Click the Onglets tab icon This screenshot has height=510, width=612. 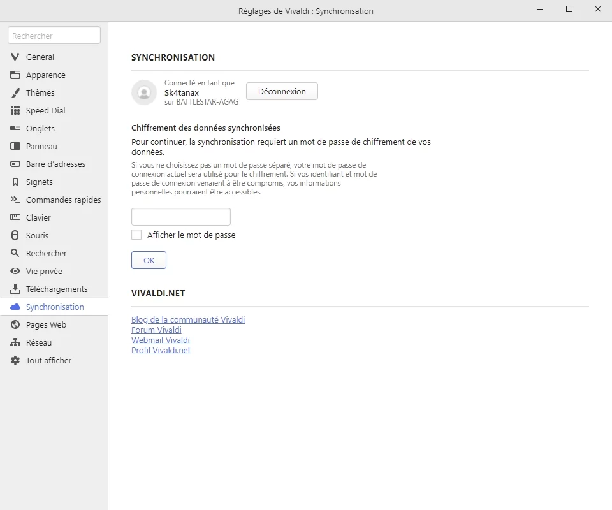point(15,128)
